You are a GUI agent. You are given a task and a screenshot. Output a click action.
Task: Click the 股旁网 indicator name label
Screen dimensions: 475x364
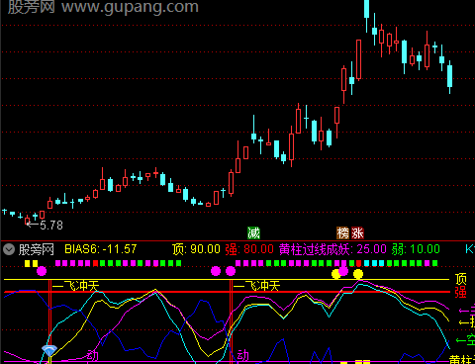click(x=36, y=249)
